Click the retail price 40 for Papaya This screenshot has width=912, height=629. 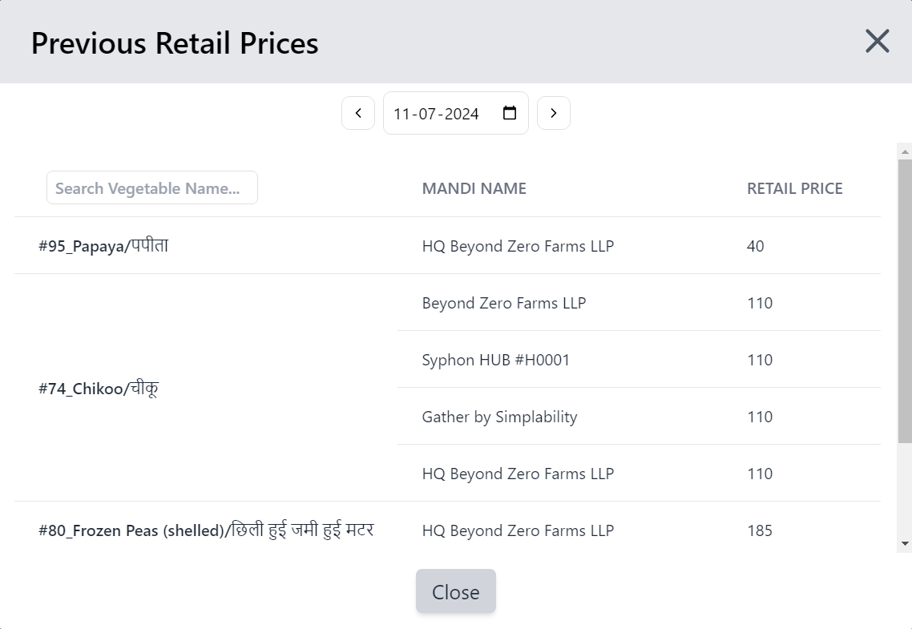tap(755, 246)
